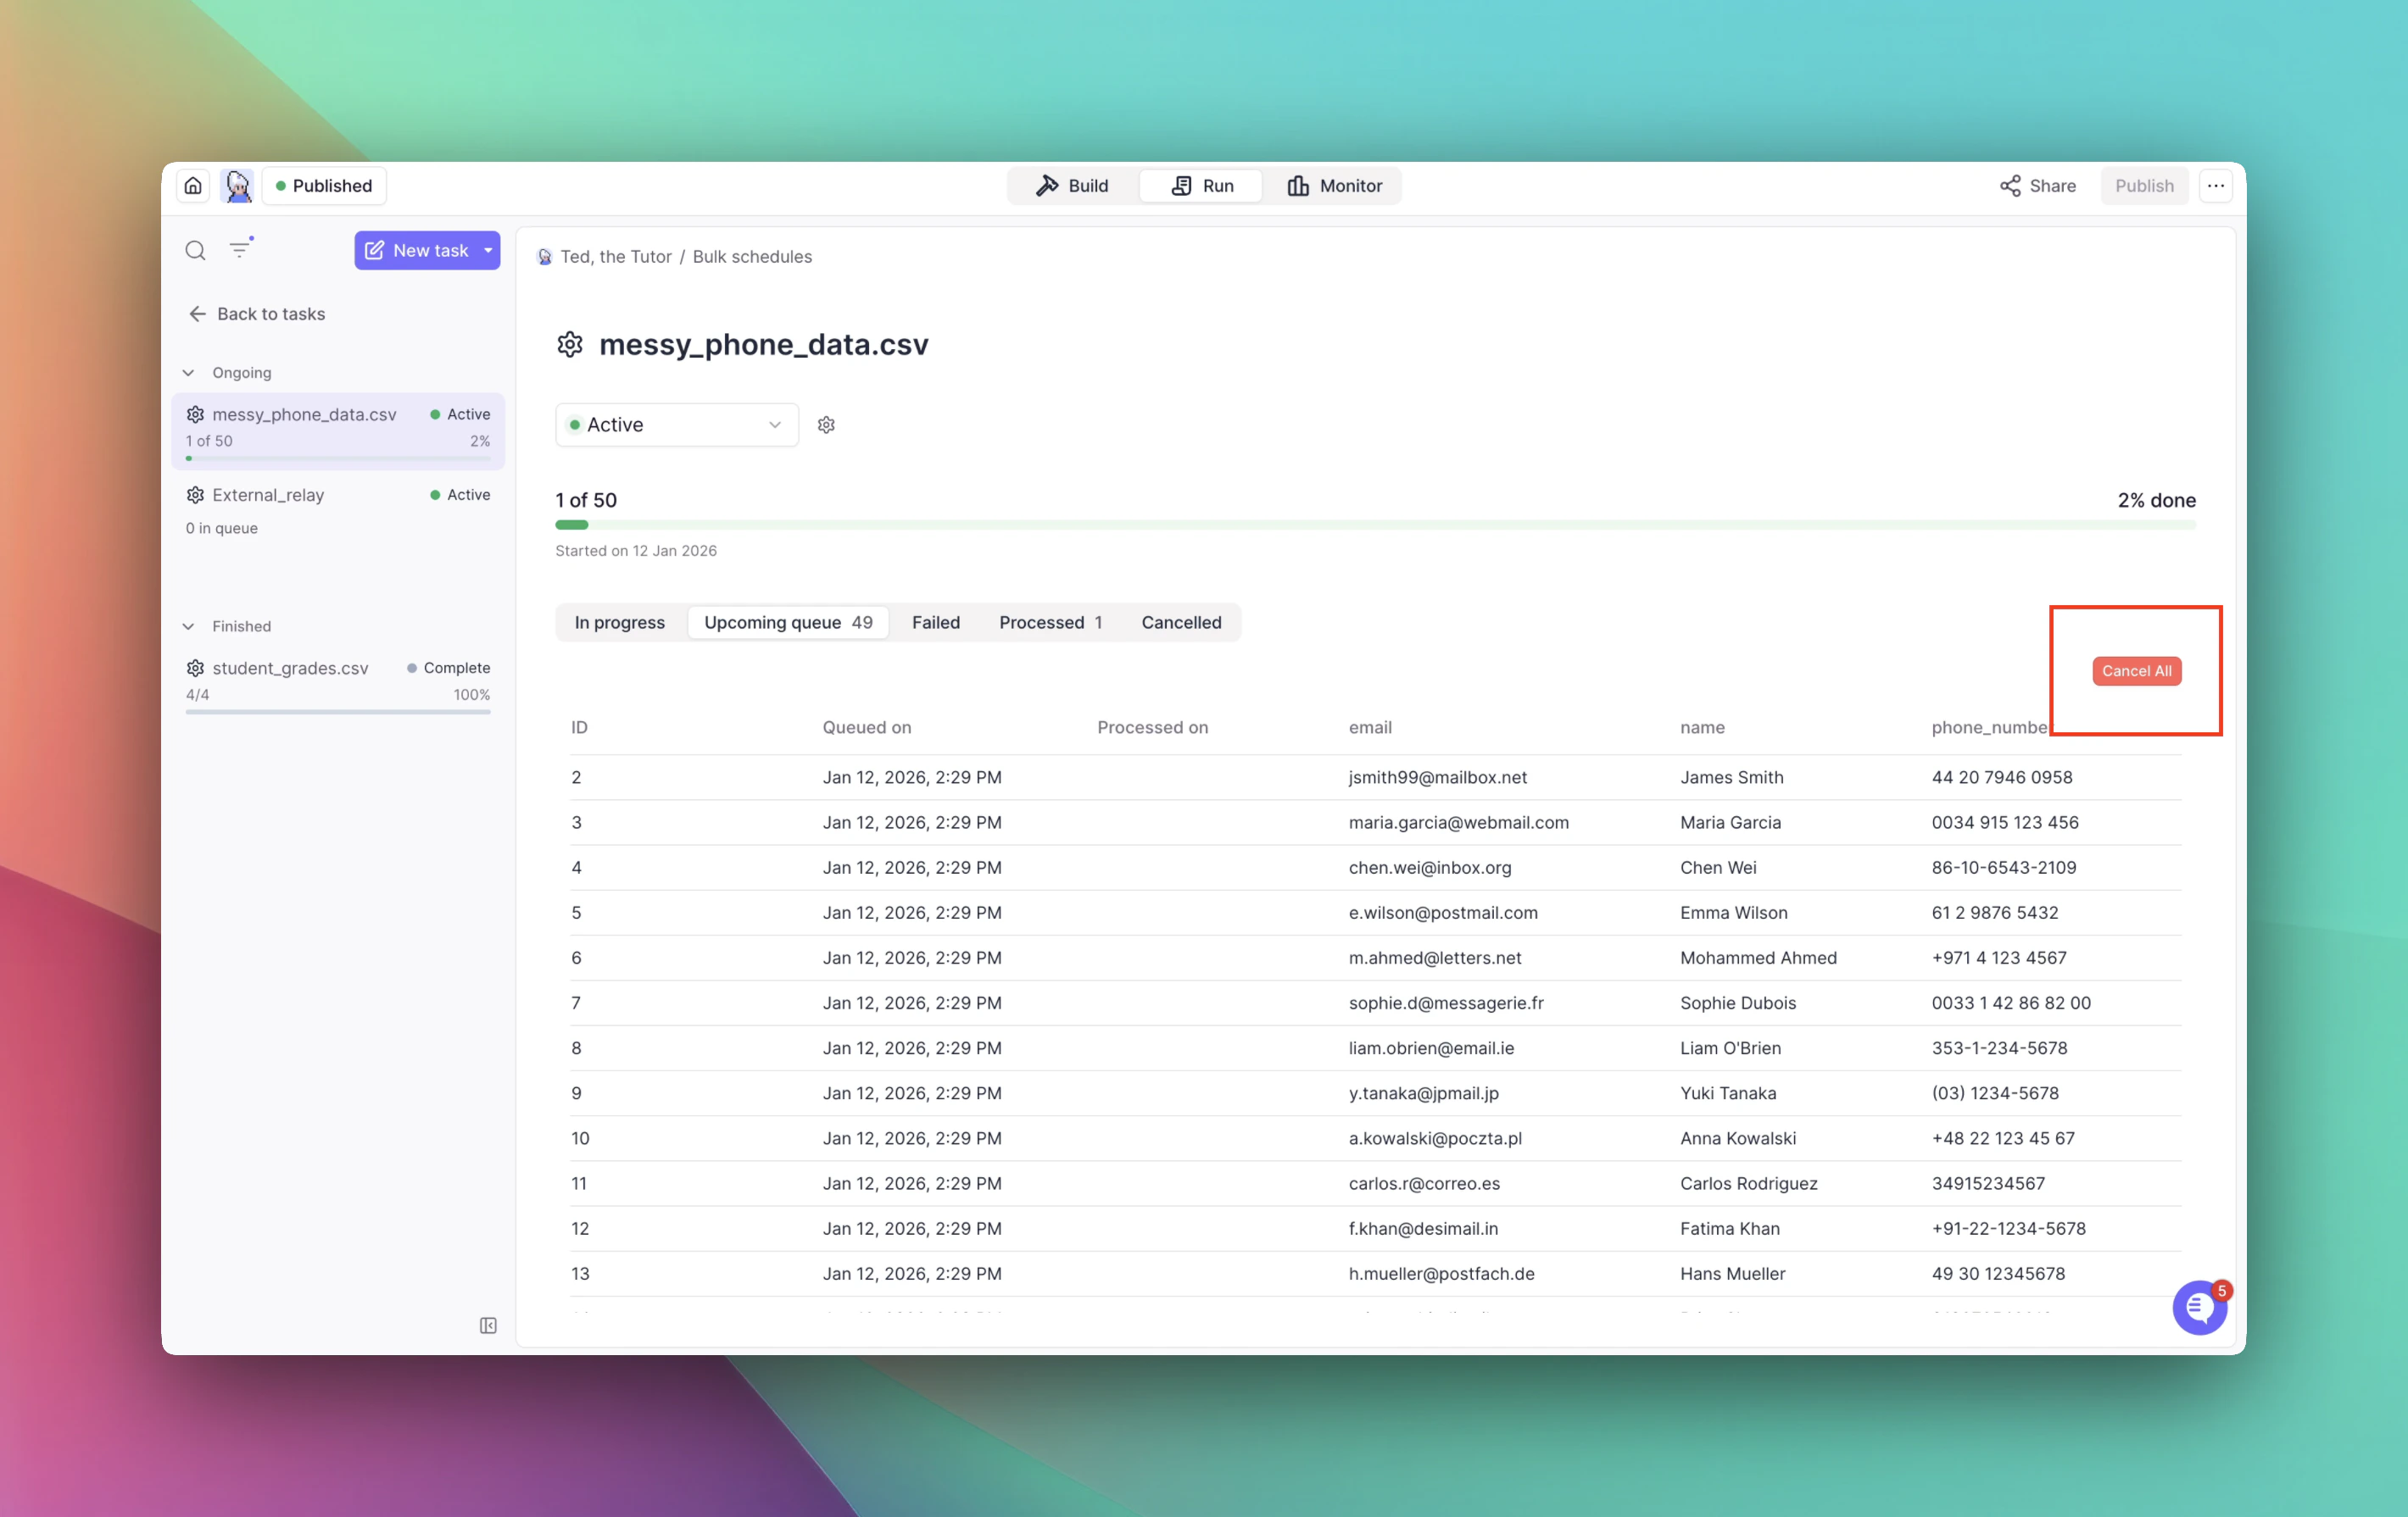Click the settings gear next to Active dropdown
Image resolution: width=2408 pixels, height=1517 pixels.
pos(826,425)
